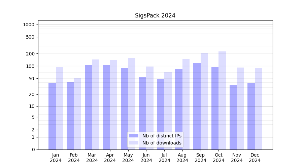Click the May downloads bar
Screen dimensions: 303x168
point(132,103)
